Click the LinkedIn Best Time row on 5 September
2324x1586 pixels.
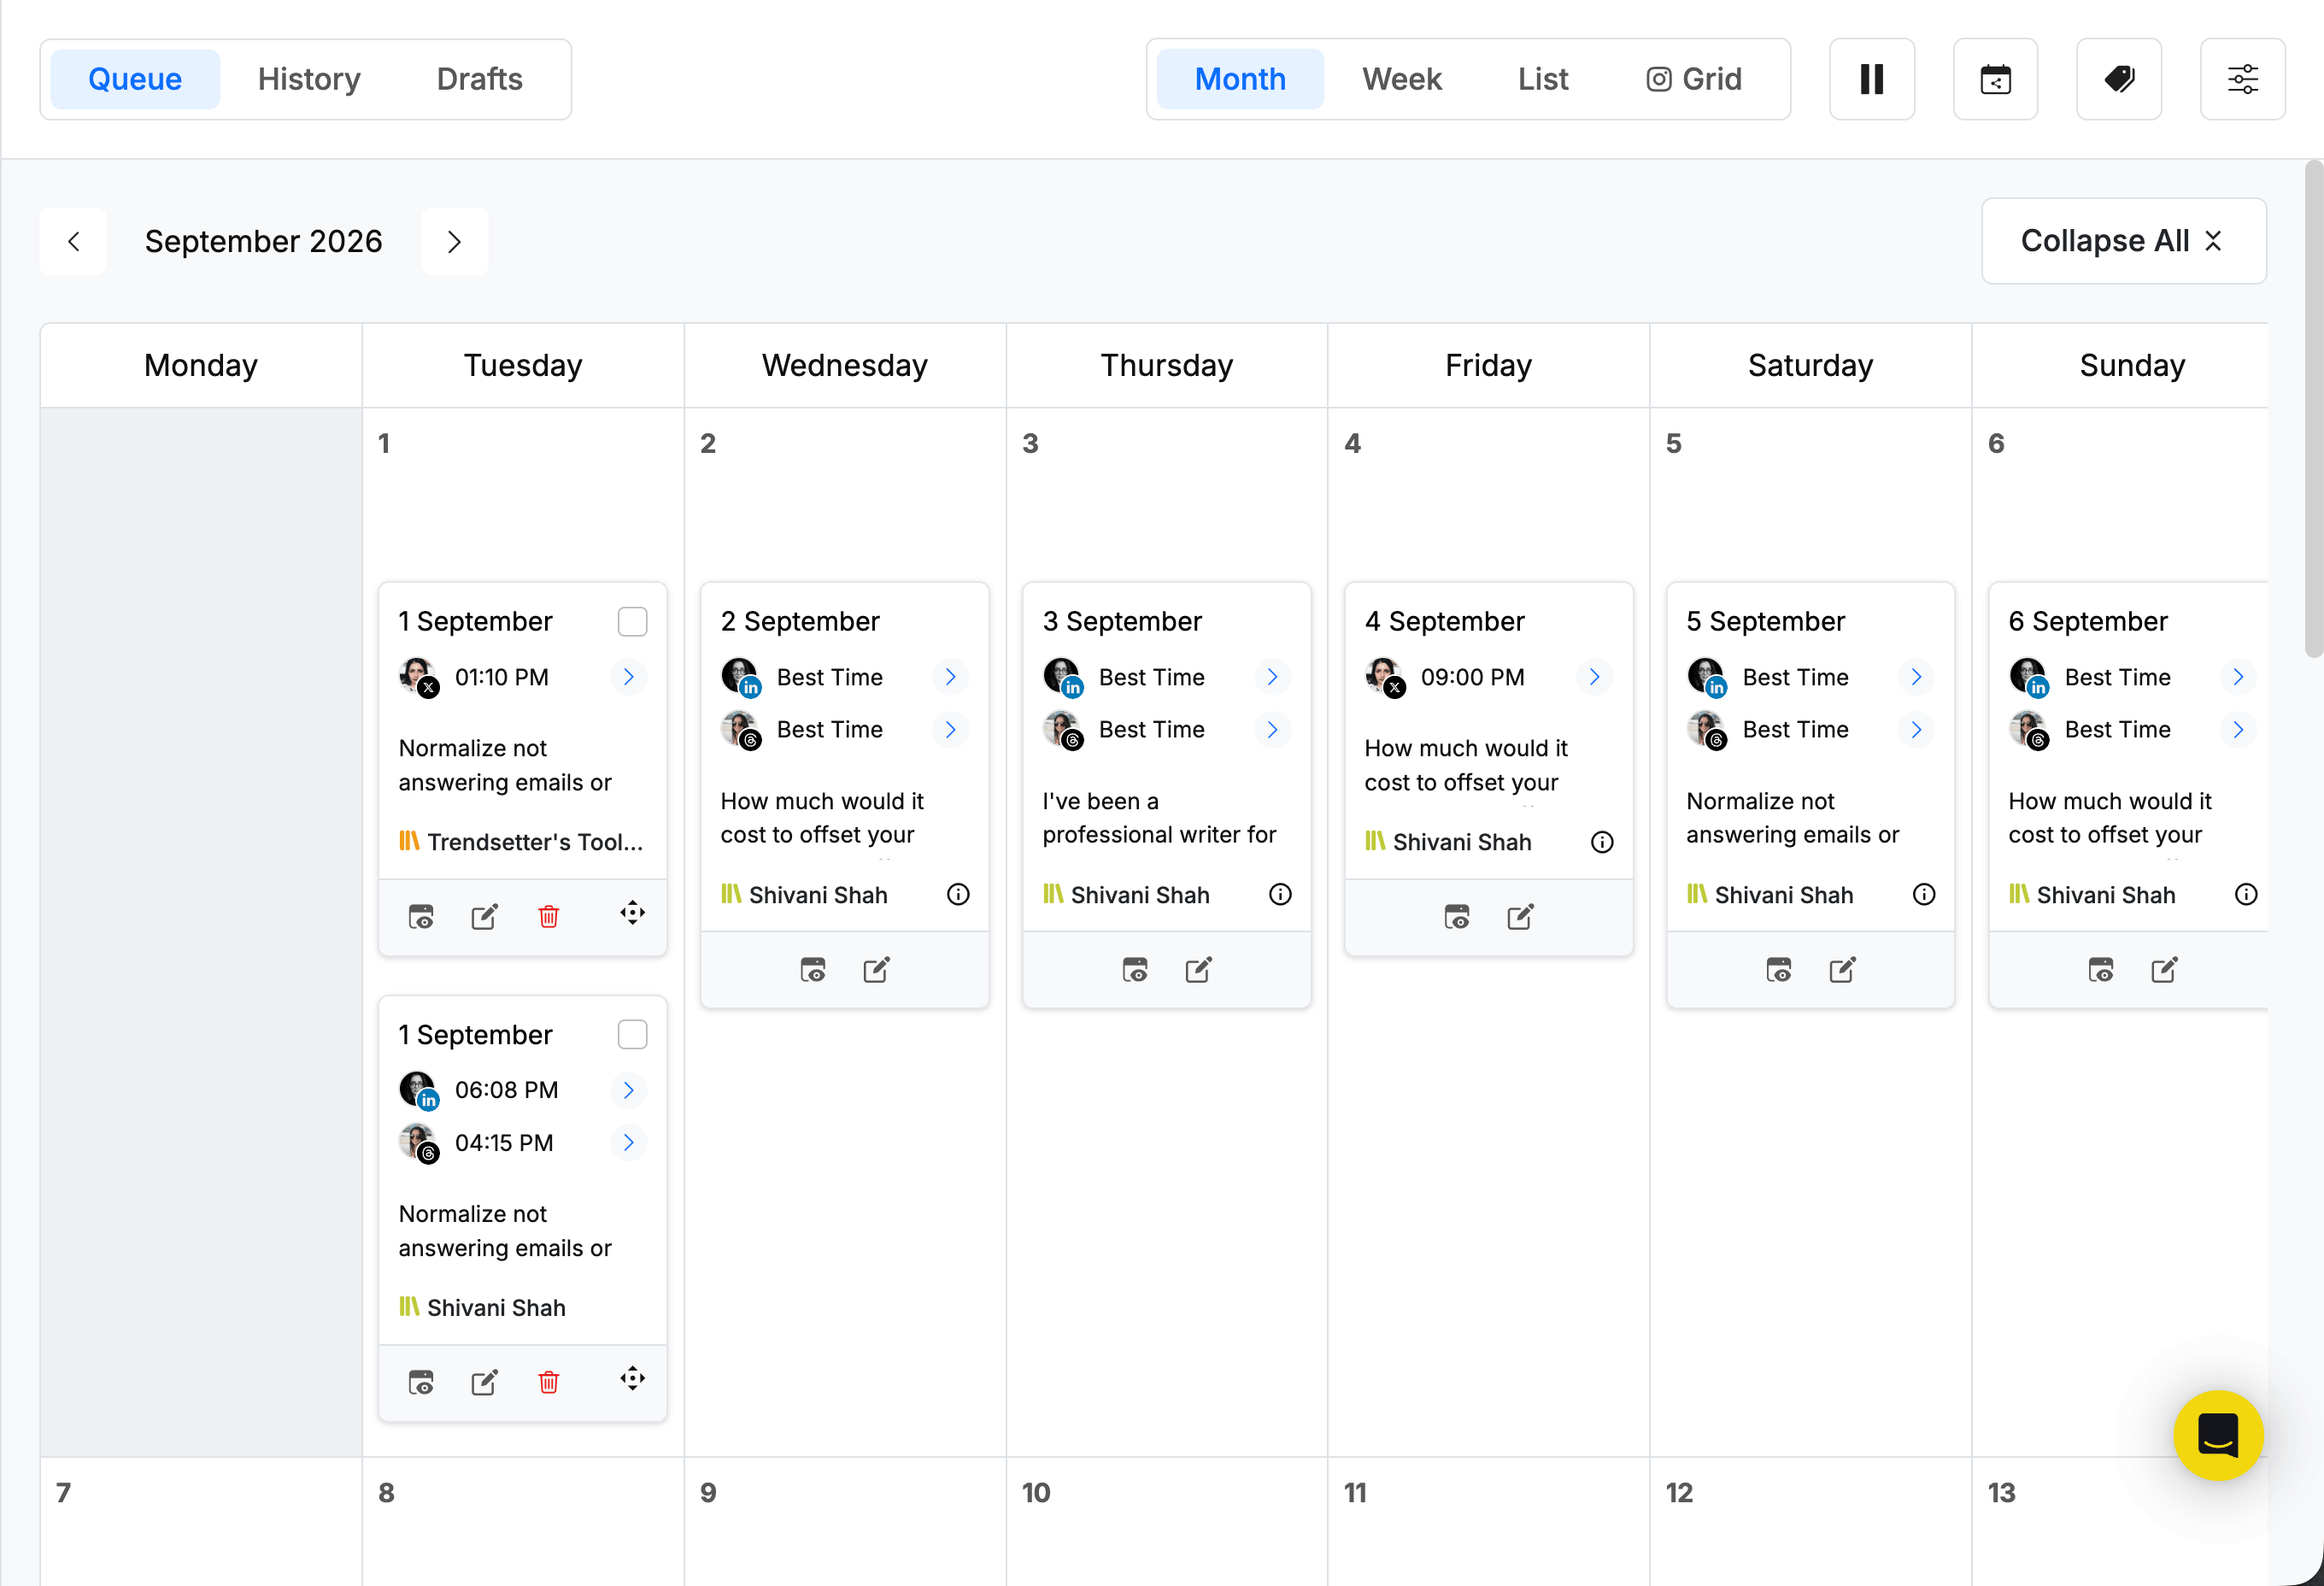coord(1810,677)
